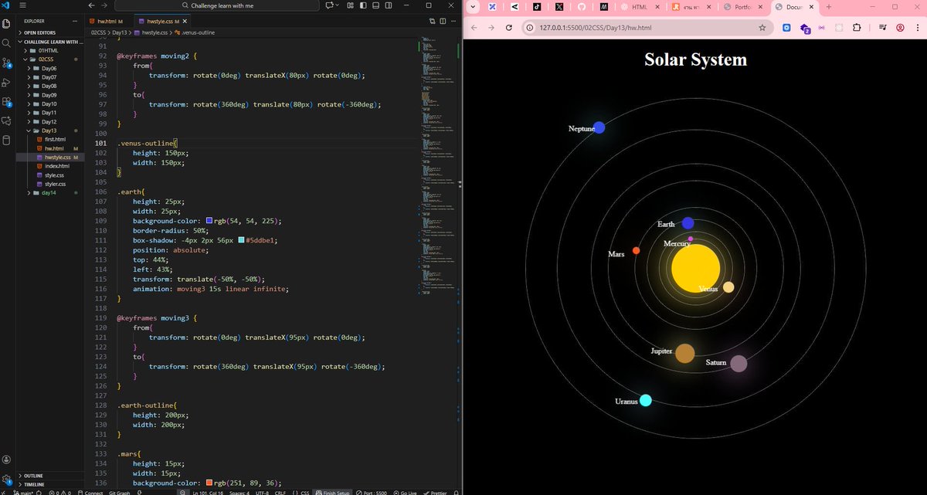927x495 pixels.
Task: Open the Run and Debug view
Action: coord(7,82)
